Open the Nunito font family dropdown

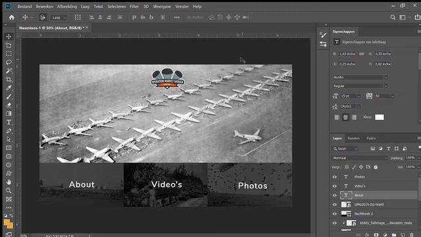point(360,77)
